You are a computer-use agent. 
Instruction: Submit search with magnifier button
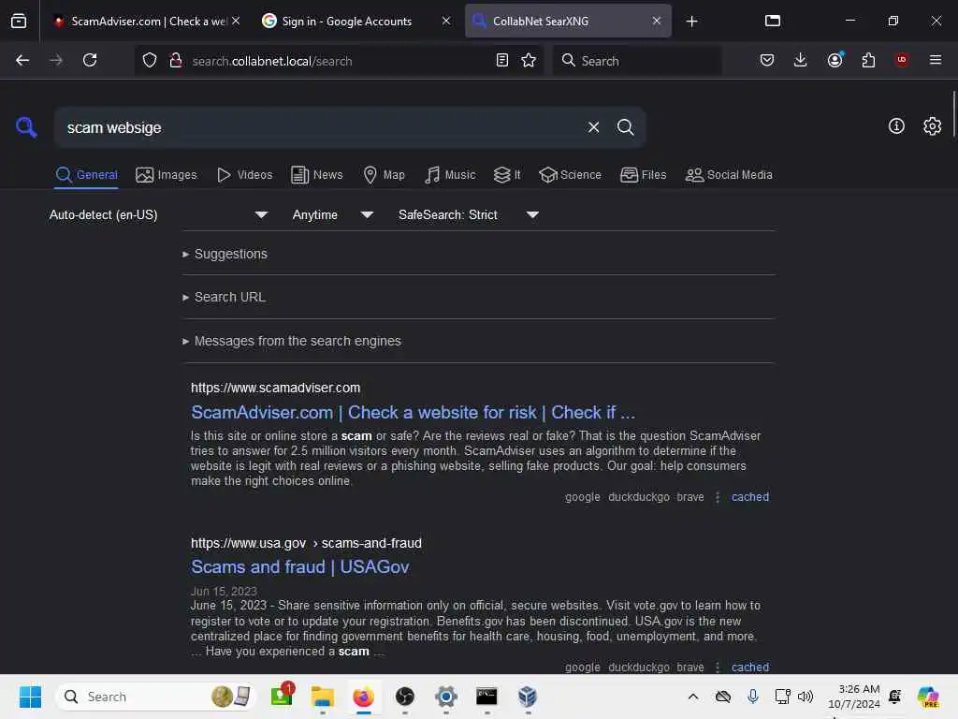point(625,127)
